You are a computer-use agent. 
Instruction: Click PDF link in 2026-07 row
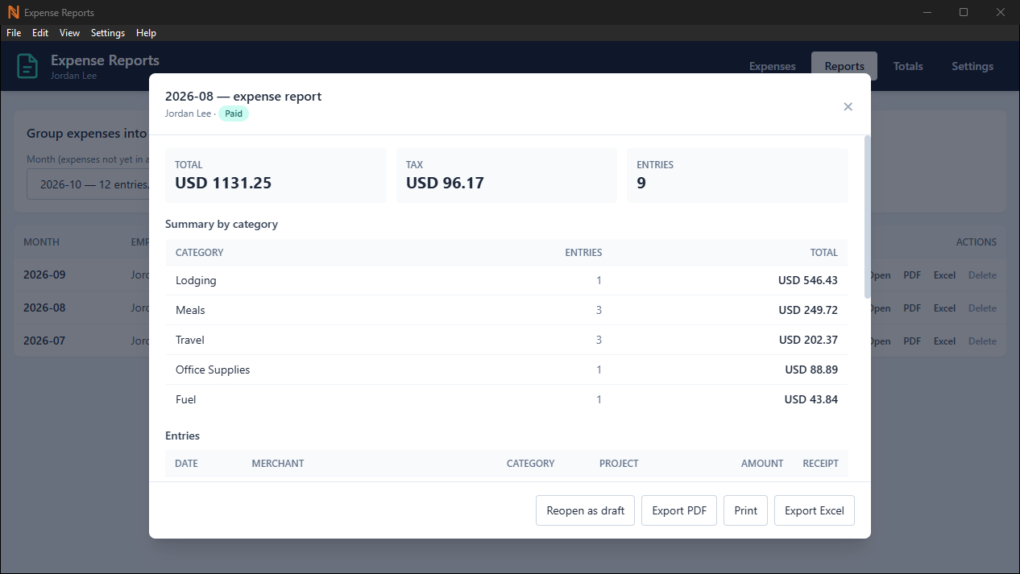coord(912,341)
